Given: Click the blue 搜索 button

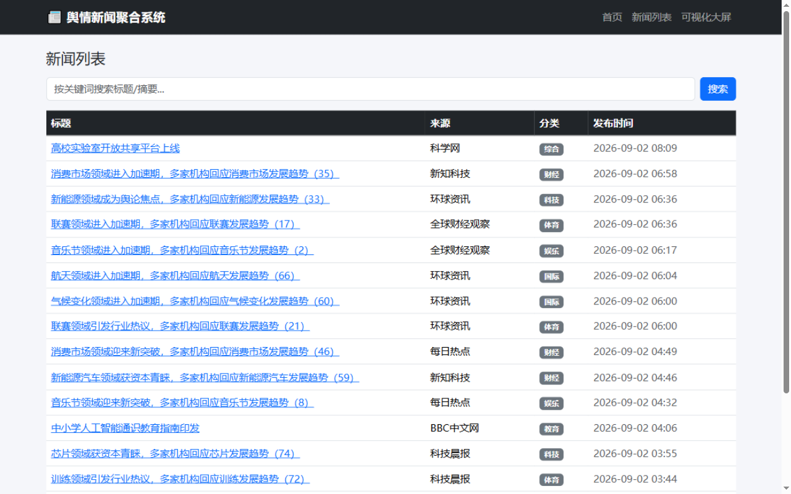Looking at the screenshot, I should coord(718,89).
